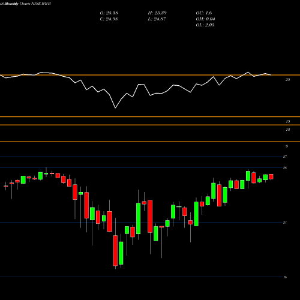
Task: Click the "OH: 0.04" value
Action: click(x=205, y=19)
